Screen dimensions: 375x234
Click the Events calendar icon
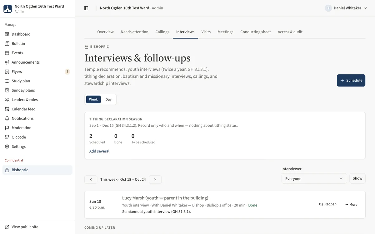point(7,53)
